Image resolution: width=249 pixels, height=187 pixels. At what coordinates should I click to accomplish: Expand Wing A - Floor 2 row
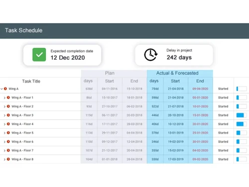(4, 107)
